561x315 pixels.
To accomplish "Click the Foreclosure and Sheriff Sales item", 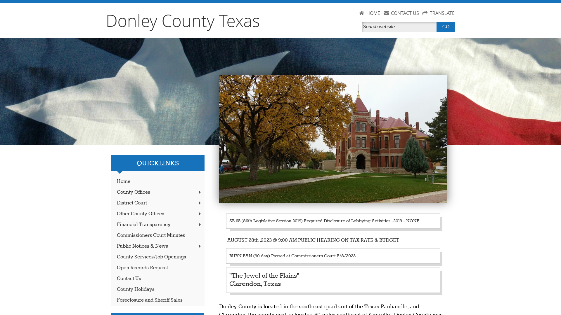I will [x=150, y=300].
